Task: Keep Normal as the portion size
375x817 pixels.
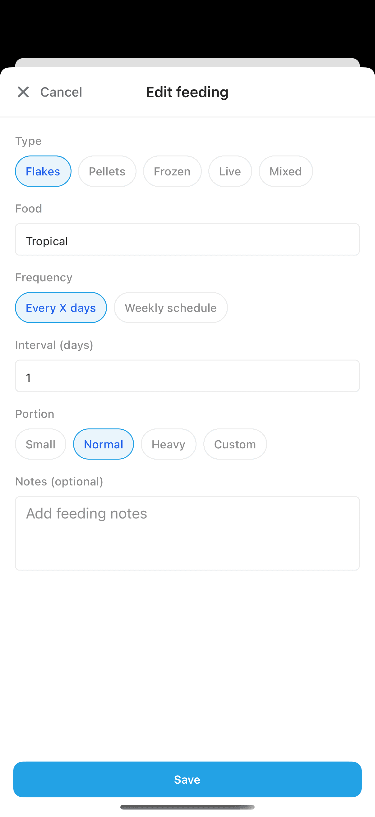Action: [103, 444]
